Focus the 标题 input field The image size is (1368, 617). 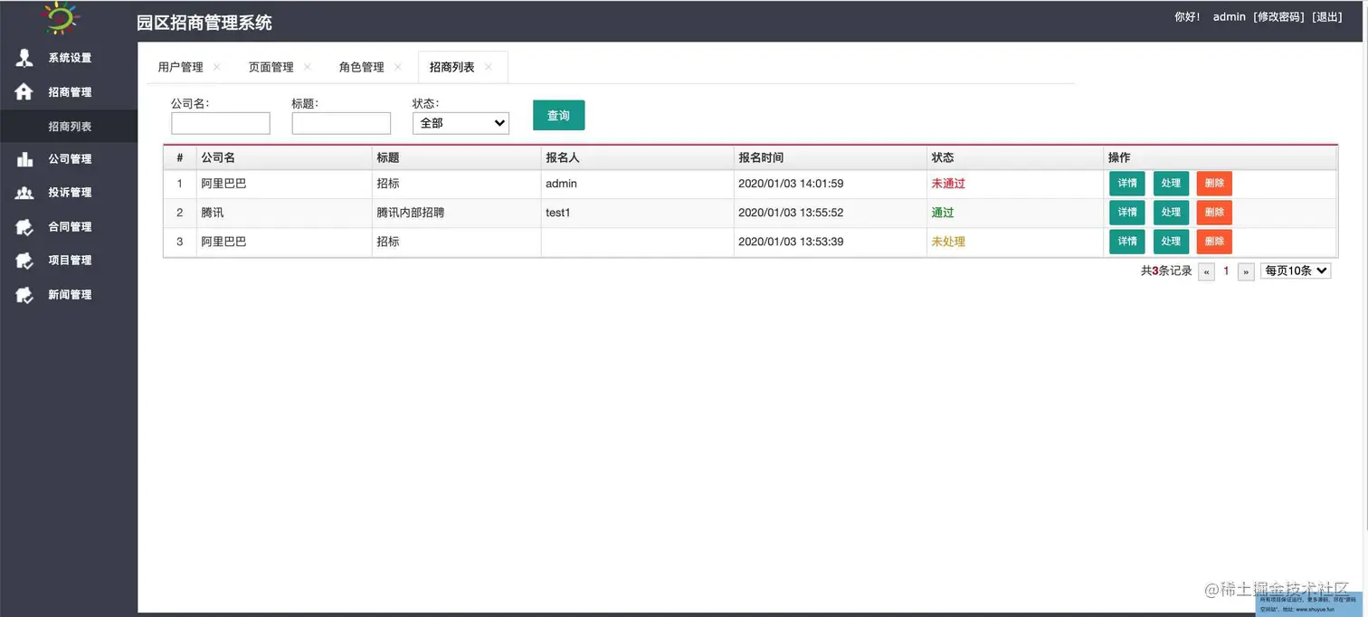coord(341,123)
